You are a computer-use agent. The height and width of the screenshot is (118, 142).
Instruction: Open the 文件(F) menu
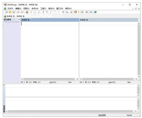pos(10,9)
